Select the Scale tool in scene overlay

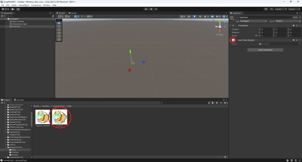pos(59,33)
